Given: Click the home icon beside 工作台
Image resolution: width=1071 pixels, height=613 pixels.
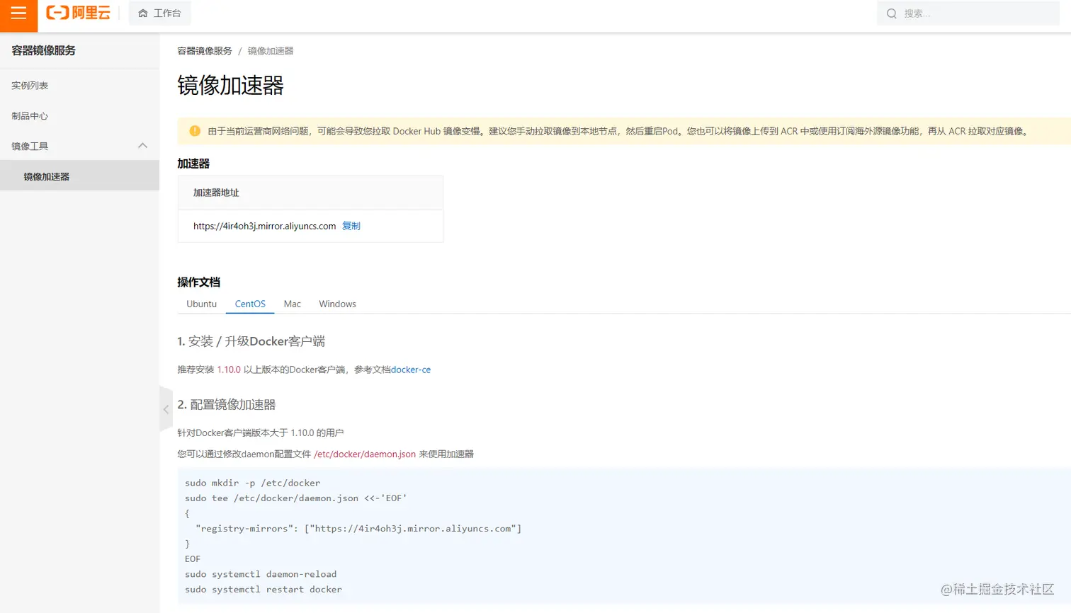Looking at the screenshot, I should (x=141, y=13).
